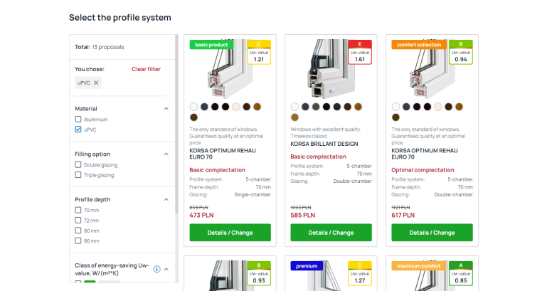Collapse the Filling option filter section

tap(166, 154)
